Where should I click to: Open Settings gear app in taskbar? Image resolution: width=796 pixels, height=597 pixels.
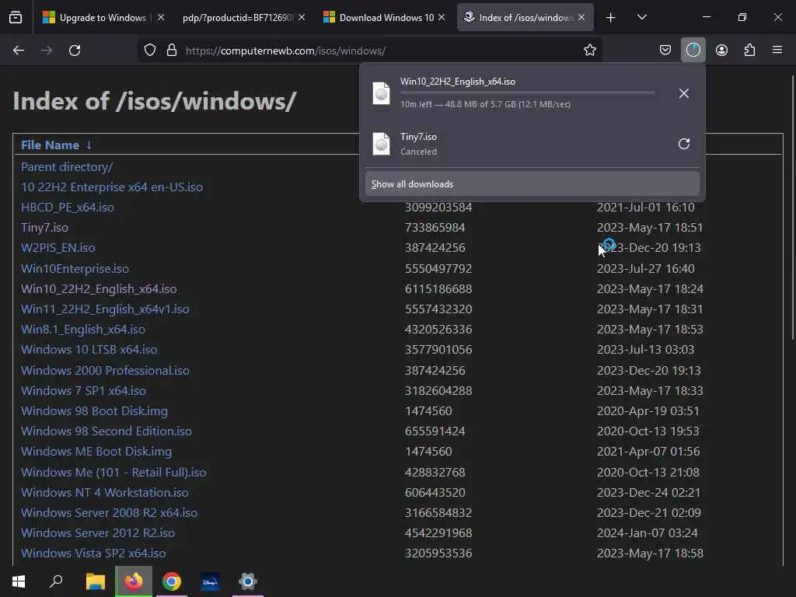(248, 581)
